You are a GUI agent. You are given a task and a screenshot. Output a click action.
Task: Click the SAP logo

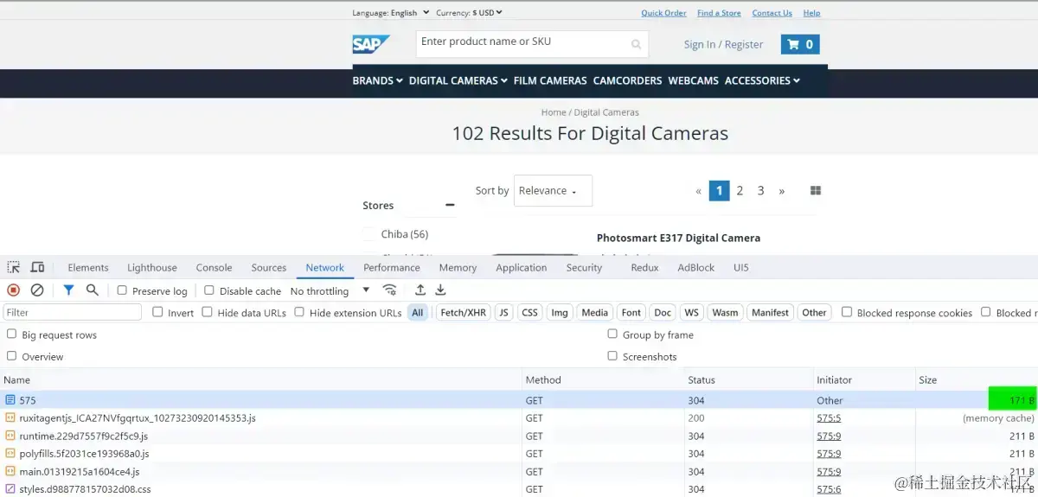(371, 44)
